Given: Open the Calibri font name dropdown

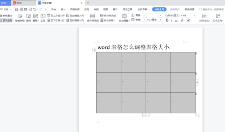Looking at the screenshot, I should pos(181,15).
